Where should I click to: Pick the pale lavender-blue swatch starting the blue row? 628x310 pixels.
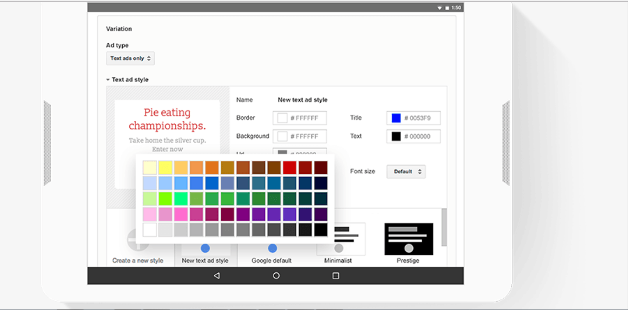click(x=150, y=183)
